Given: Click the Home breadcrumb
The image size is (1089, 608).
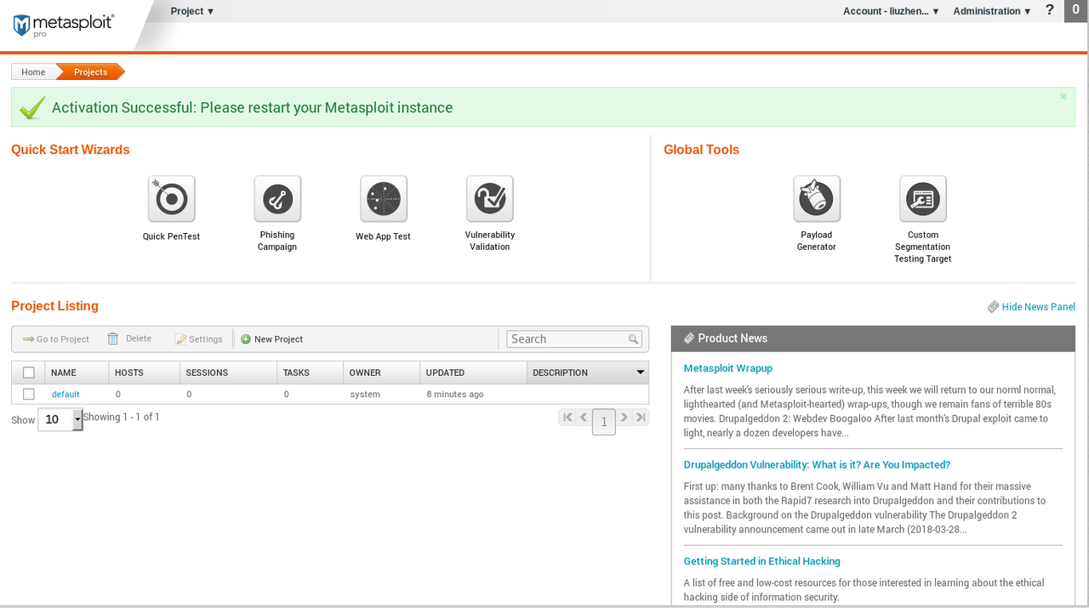Looking at the screenshot, I should pos(33,72).
